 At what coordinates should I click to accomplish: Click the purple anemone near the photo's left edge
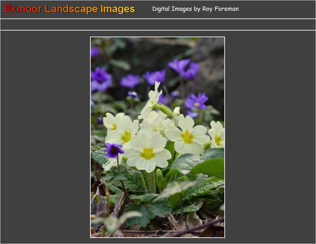(x=100, y=78)
